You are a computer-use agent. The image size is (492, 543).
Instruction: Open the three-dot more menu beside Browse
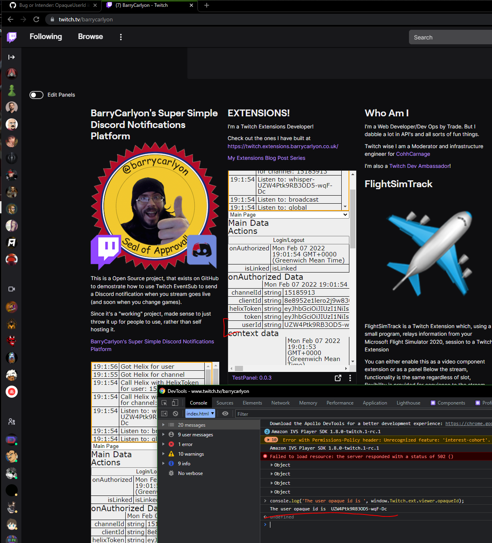click(120, 37)
